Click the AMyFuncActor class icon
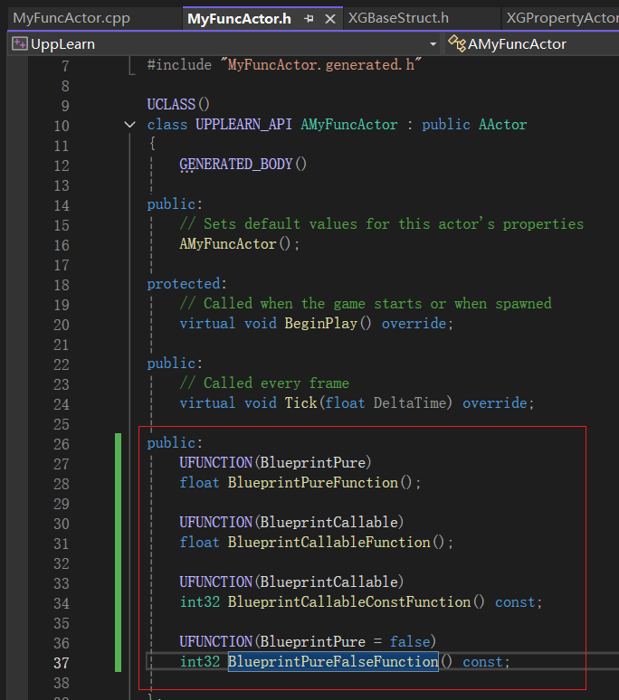619x700 pixels. 457,43
